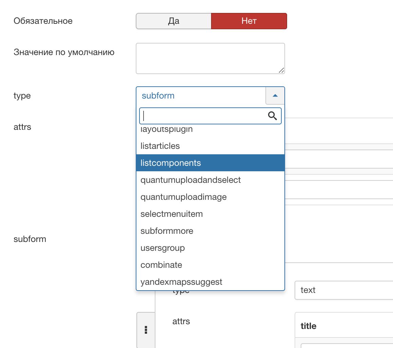Set Обязательное to Да
393x348 pixels.
(173, 21)
